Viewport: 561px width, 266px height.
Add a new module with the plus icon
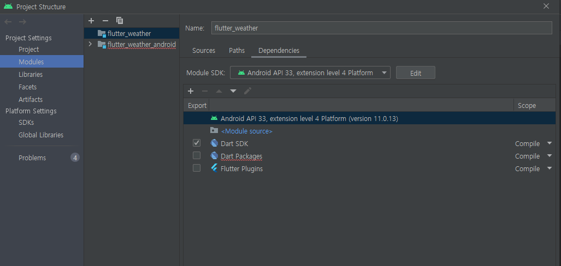tap(91, 21)
